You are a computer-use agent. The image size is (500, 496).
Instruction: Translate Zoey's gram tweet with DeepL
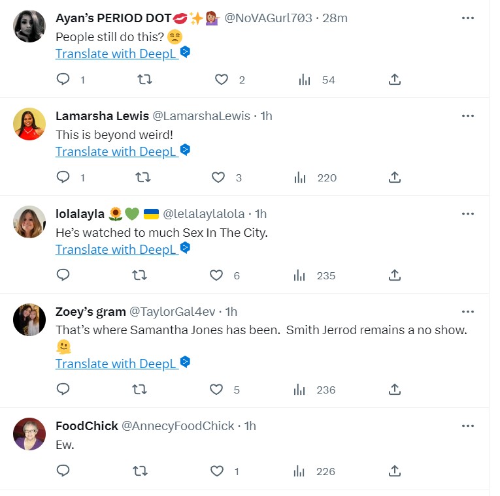pyautogui.click(x=116, y=364)
